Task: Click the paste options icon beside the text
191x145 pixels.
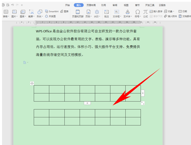Action: point(25,62)
